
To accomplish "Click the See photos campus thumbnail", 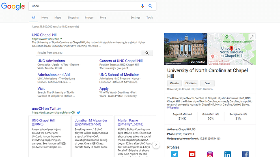I will (186, 49).
